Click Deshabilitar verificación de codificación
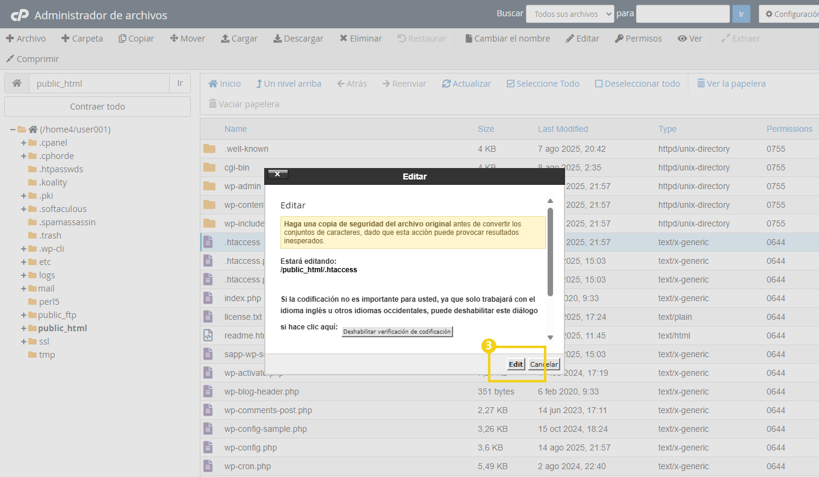This screenshot has height=477, width=819. point(397,331)
